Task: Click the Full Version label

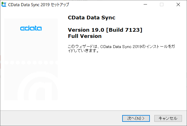Action: click(x=85, y=36)
